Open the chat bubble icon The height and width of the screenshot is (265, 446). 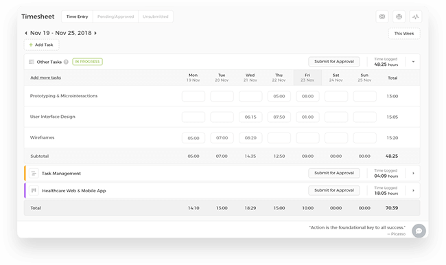pos(419,231)
